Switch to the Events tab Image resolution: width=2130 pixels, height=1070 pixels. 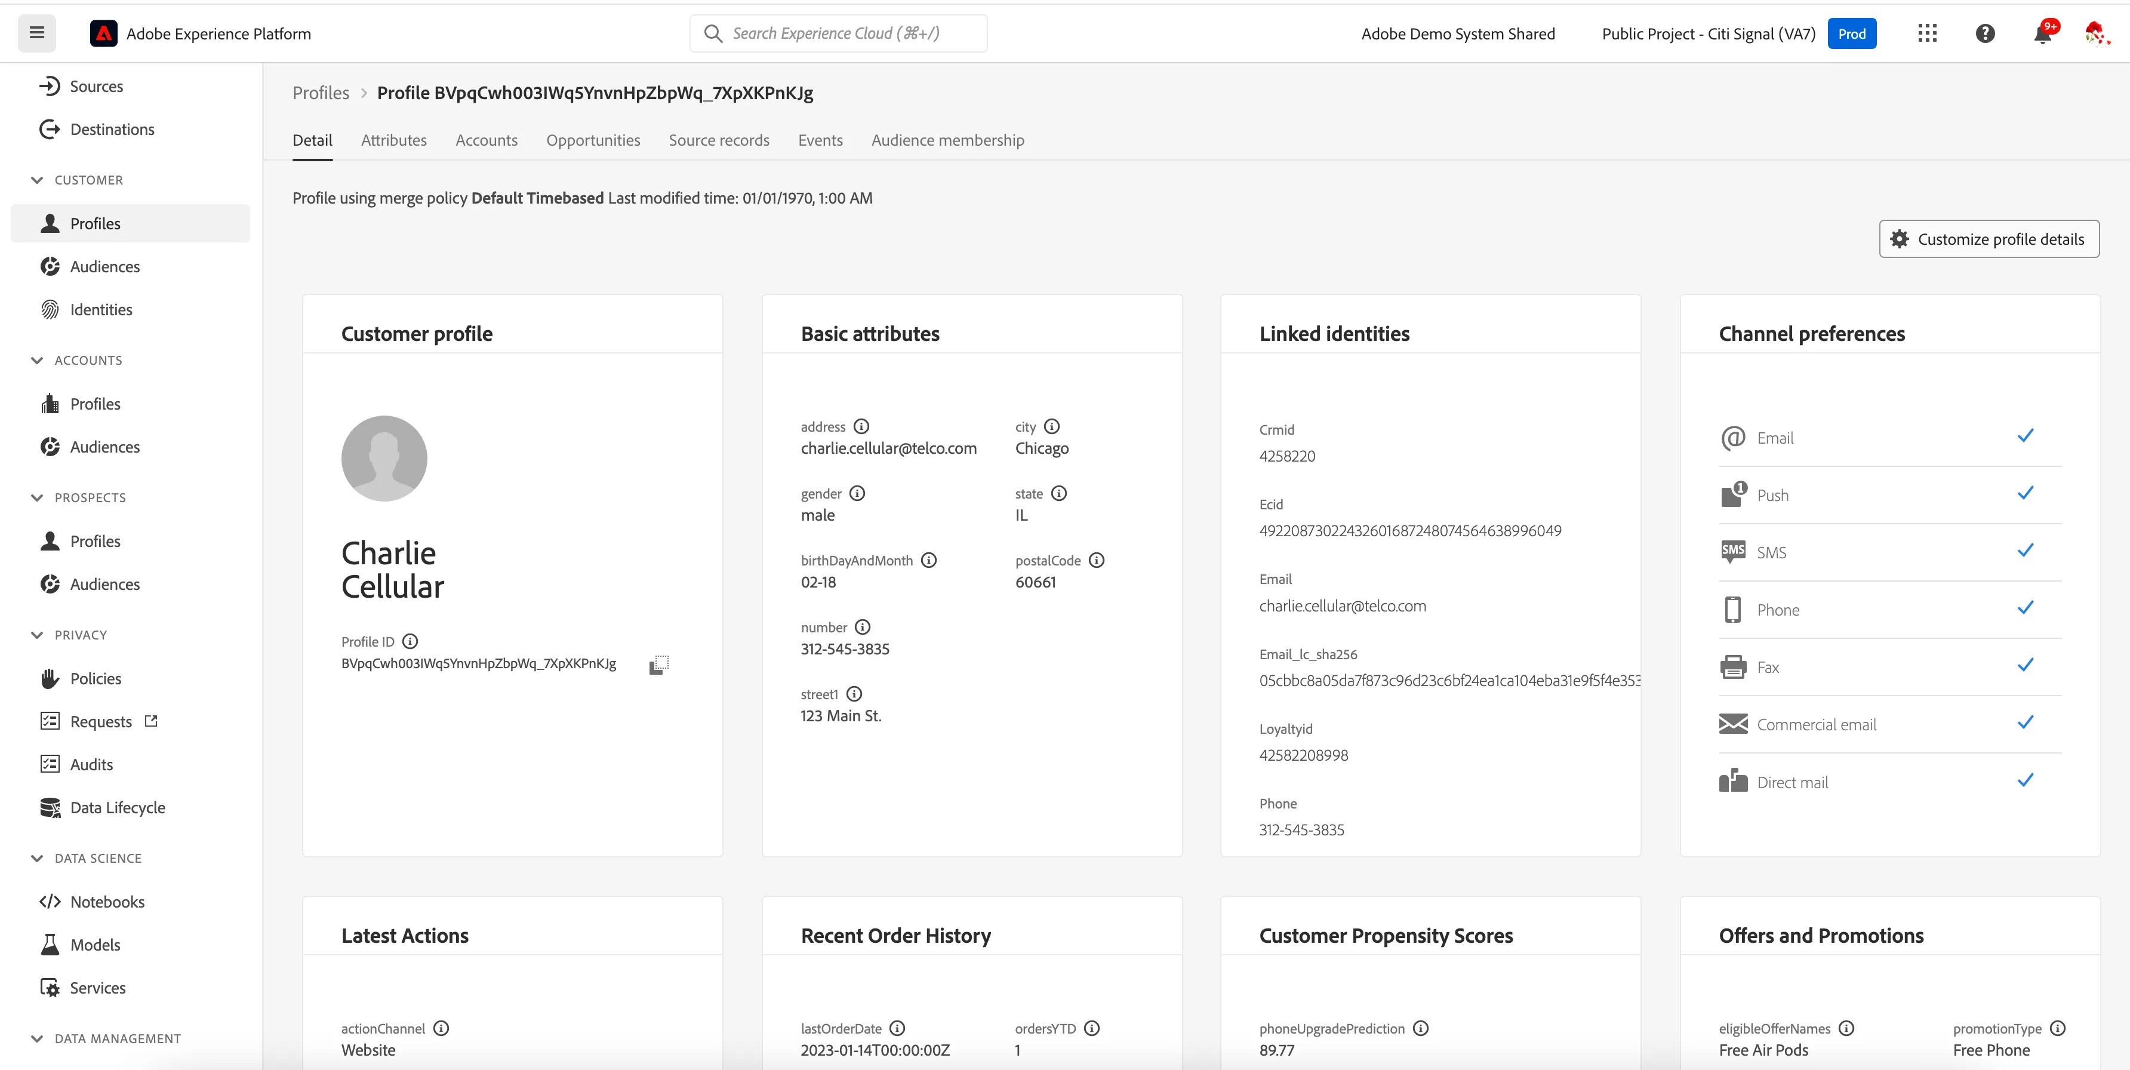(x=820, y=140)
